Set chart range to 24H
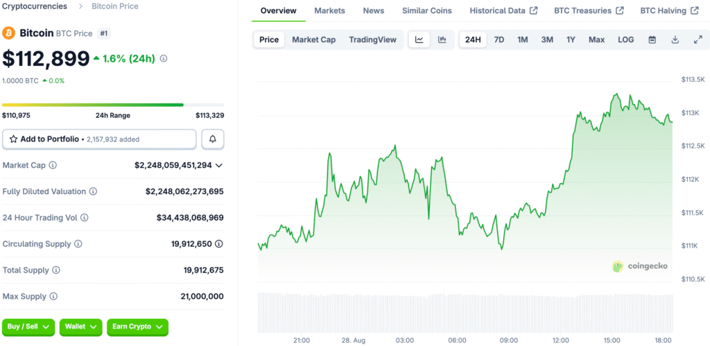 click(x=473, y=40)
